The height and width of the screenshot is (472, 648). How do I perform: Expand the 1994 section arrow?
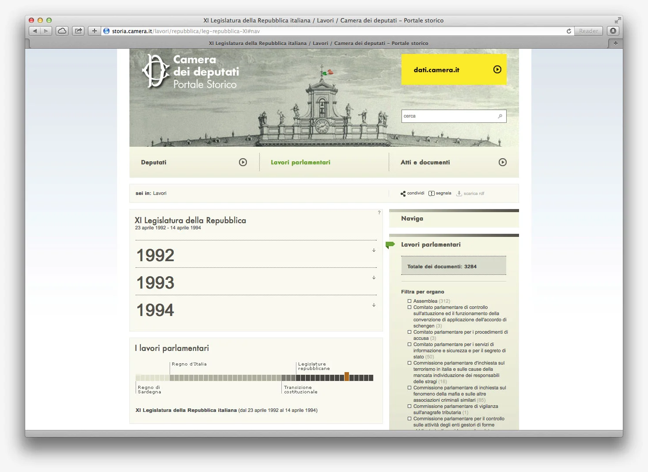[374, 305]
